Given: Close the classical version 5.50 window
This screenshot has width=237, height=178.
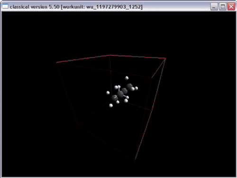Looking at the screenshot, I should click(x=231, y=7).
